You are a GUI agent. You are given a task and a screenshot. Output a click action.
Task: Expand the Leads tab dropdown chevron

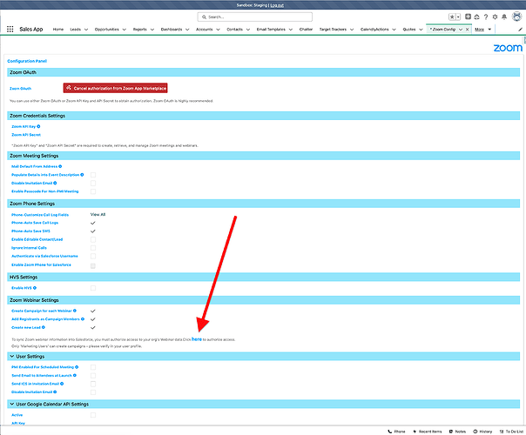(x=86, y=30)
